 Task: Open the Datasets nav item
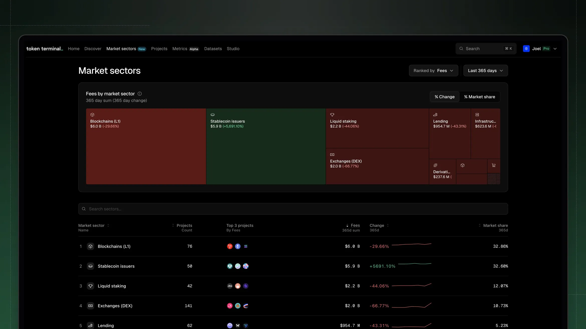pyautogui.click(x=213, y=48)
